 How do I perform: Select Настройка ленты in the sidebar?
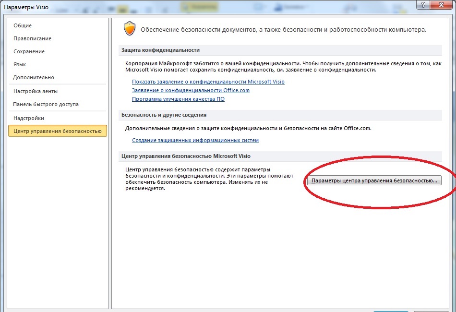pyautogui.click(x=35, y=91)
